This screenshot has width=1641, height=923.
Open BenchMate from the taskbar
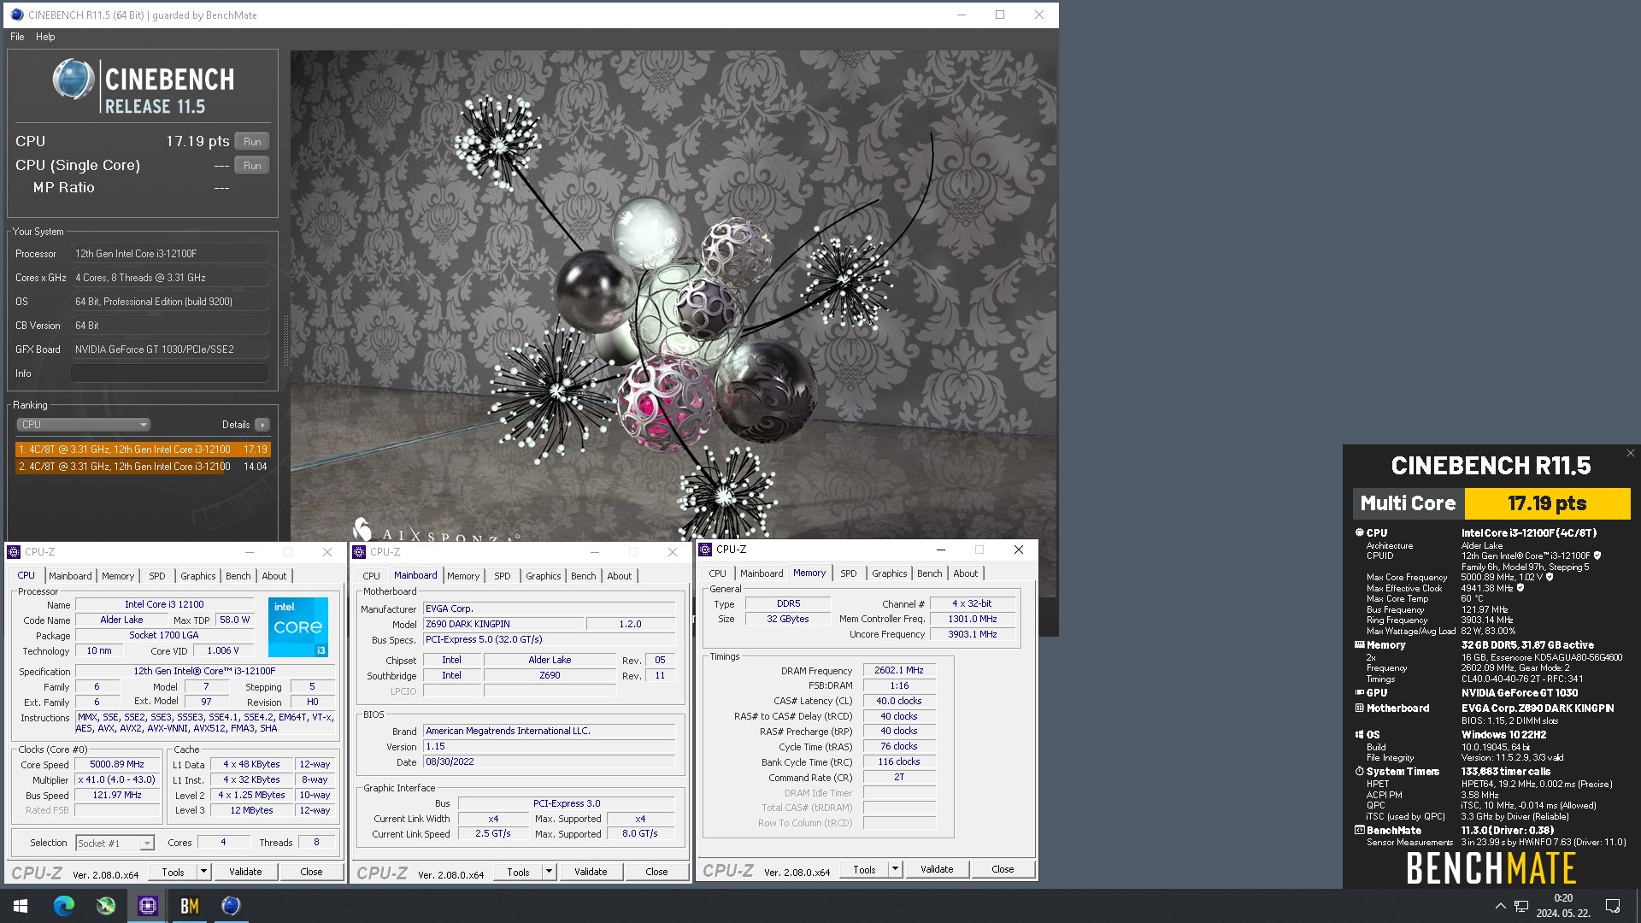pos(189,906)
